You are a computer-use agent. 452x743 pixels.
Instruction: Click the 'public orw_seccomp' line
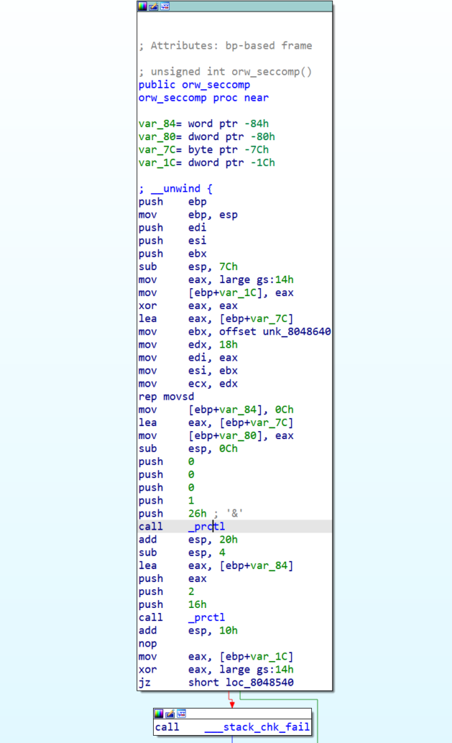tap(194, 84)
